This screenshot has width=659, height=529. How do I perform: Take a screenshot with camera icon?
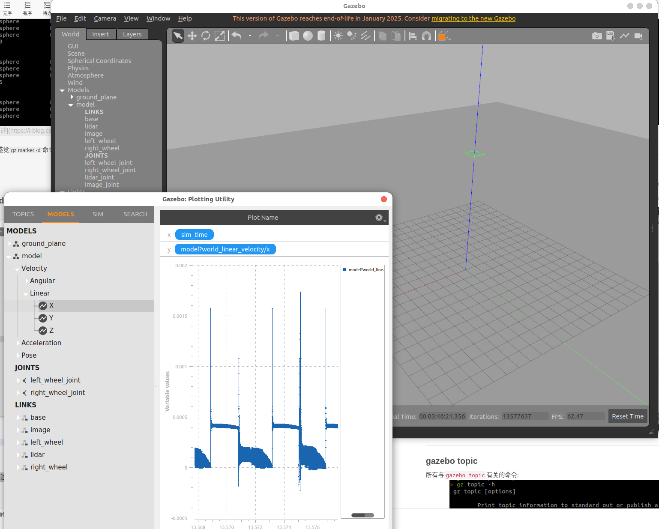(x=597, y=36)
